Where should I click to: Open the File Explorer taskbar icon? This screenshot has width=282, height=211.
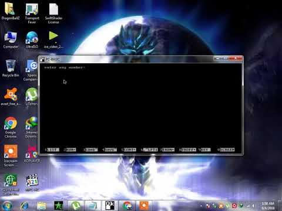point(42,206)
